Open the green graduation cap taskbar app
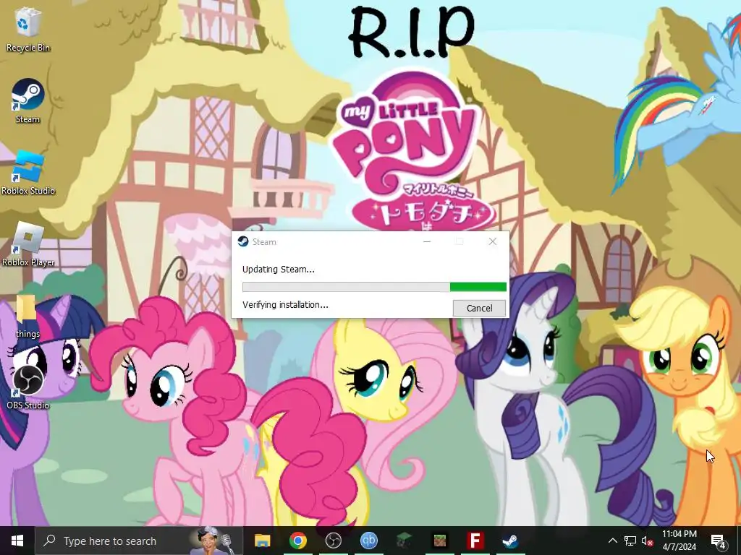741x555 pixels. [404, 541]
